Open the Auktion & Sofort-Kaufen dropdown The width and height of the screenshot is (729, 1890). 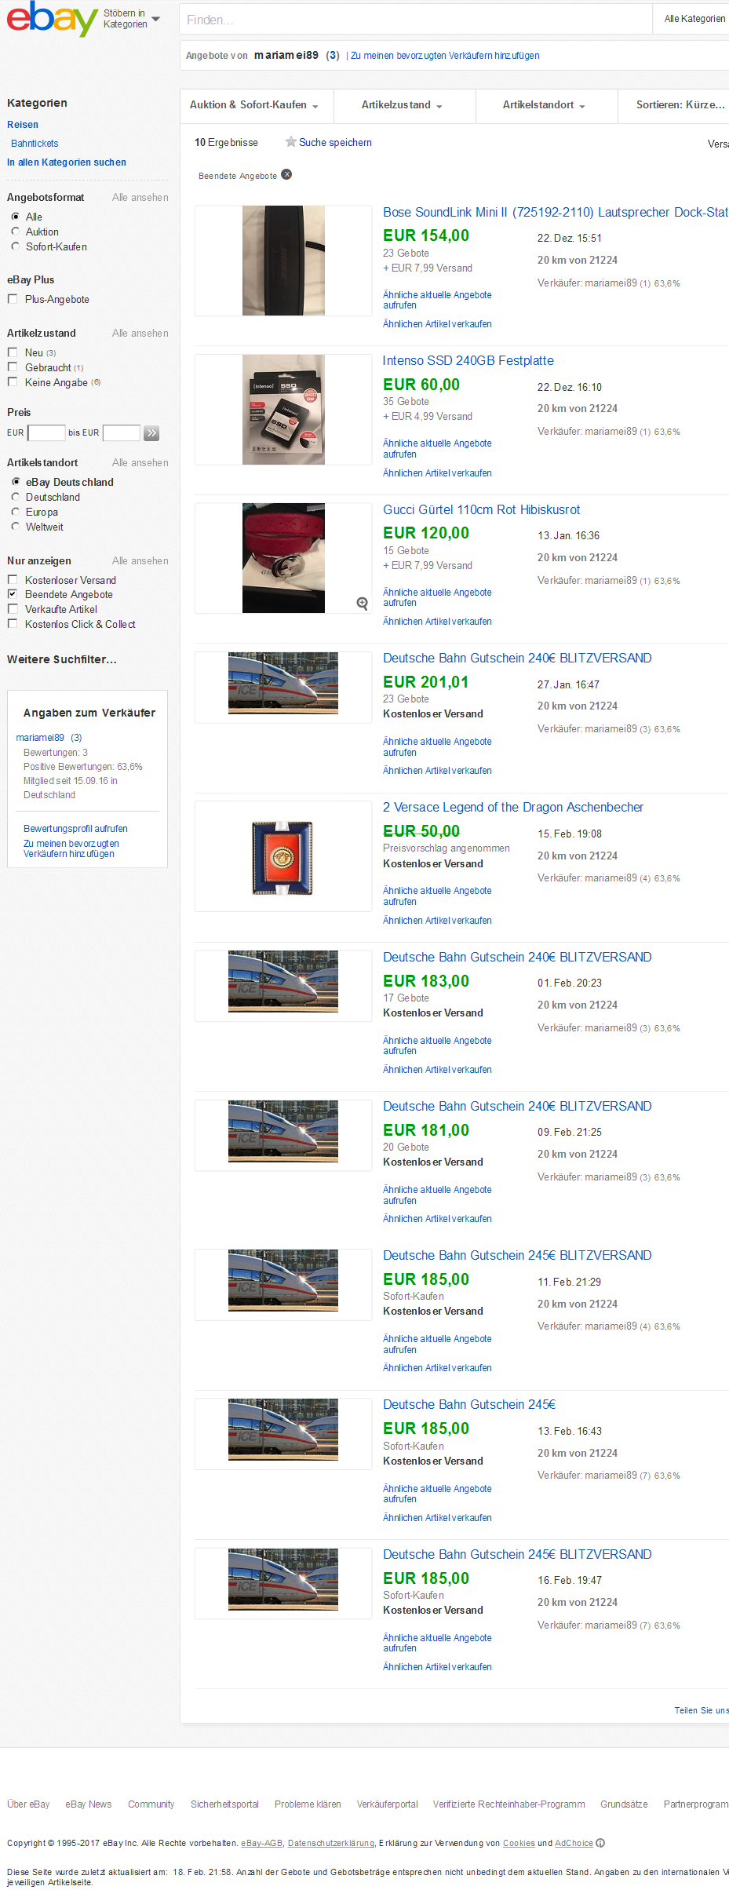click(256, 105)
